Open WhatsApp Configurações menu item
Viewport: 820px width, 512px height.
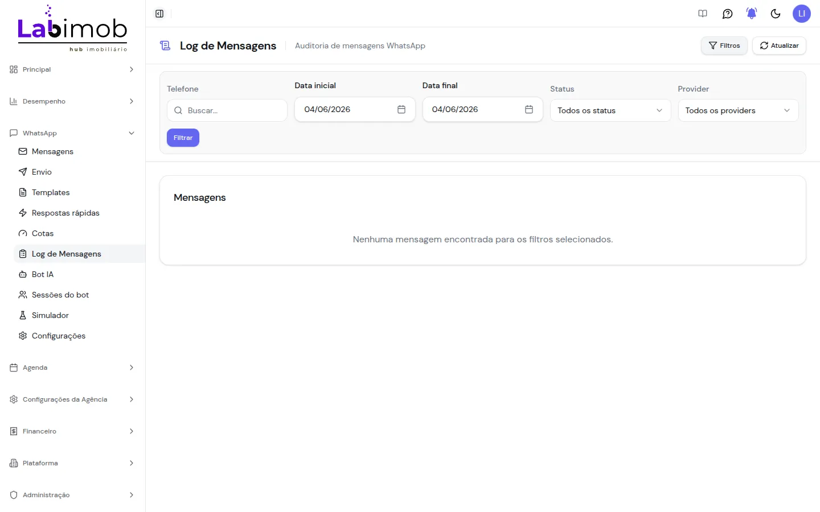[79, 336]
